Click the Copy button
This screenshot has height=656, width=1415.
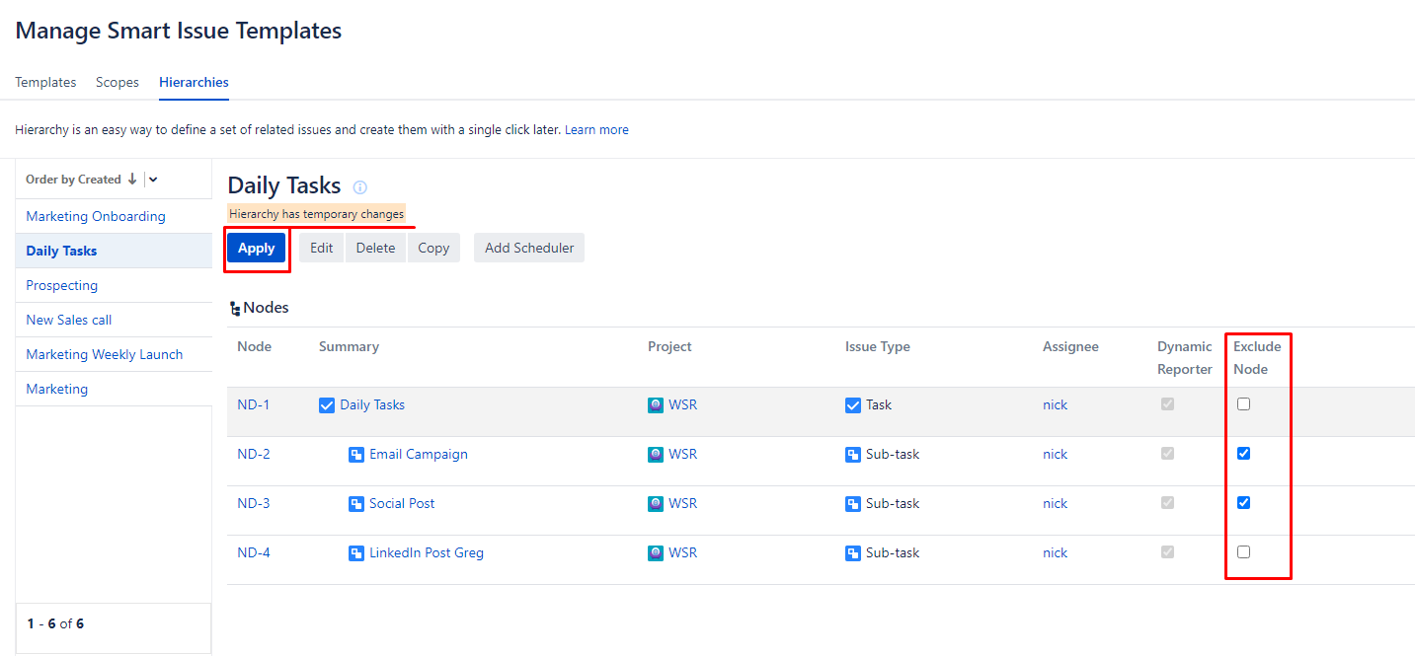[x=433, y=249]
